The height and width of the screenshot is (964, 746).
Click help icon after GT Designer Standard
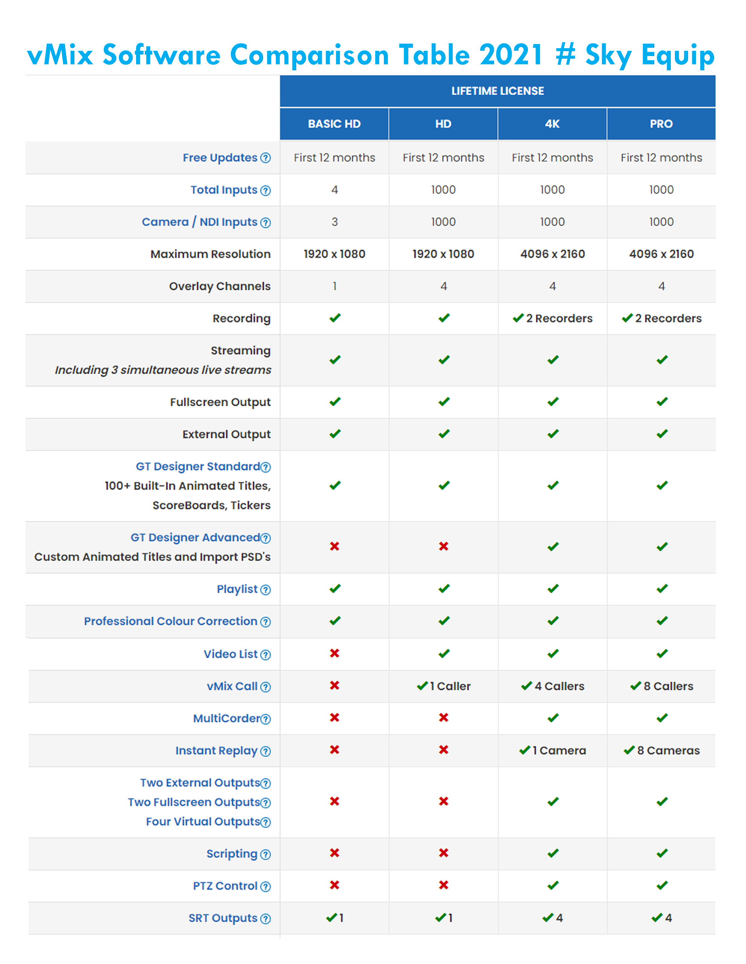tap(265, 467)
